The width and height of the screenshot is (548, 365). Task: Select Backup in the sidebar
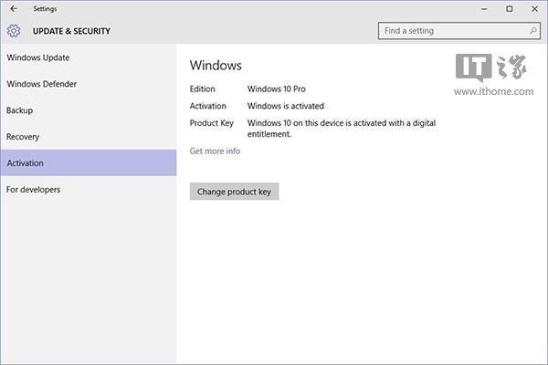click(x=20, y=110)
